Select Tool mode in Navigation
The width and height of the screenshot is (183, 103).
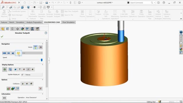tap(35, 47)
